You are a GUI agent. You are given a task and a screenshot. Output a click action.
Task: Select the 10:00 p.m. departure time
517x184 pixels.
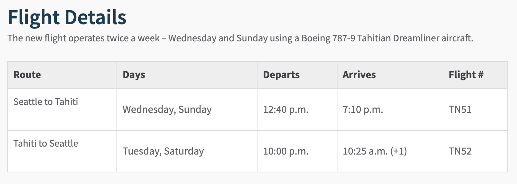286,152
